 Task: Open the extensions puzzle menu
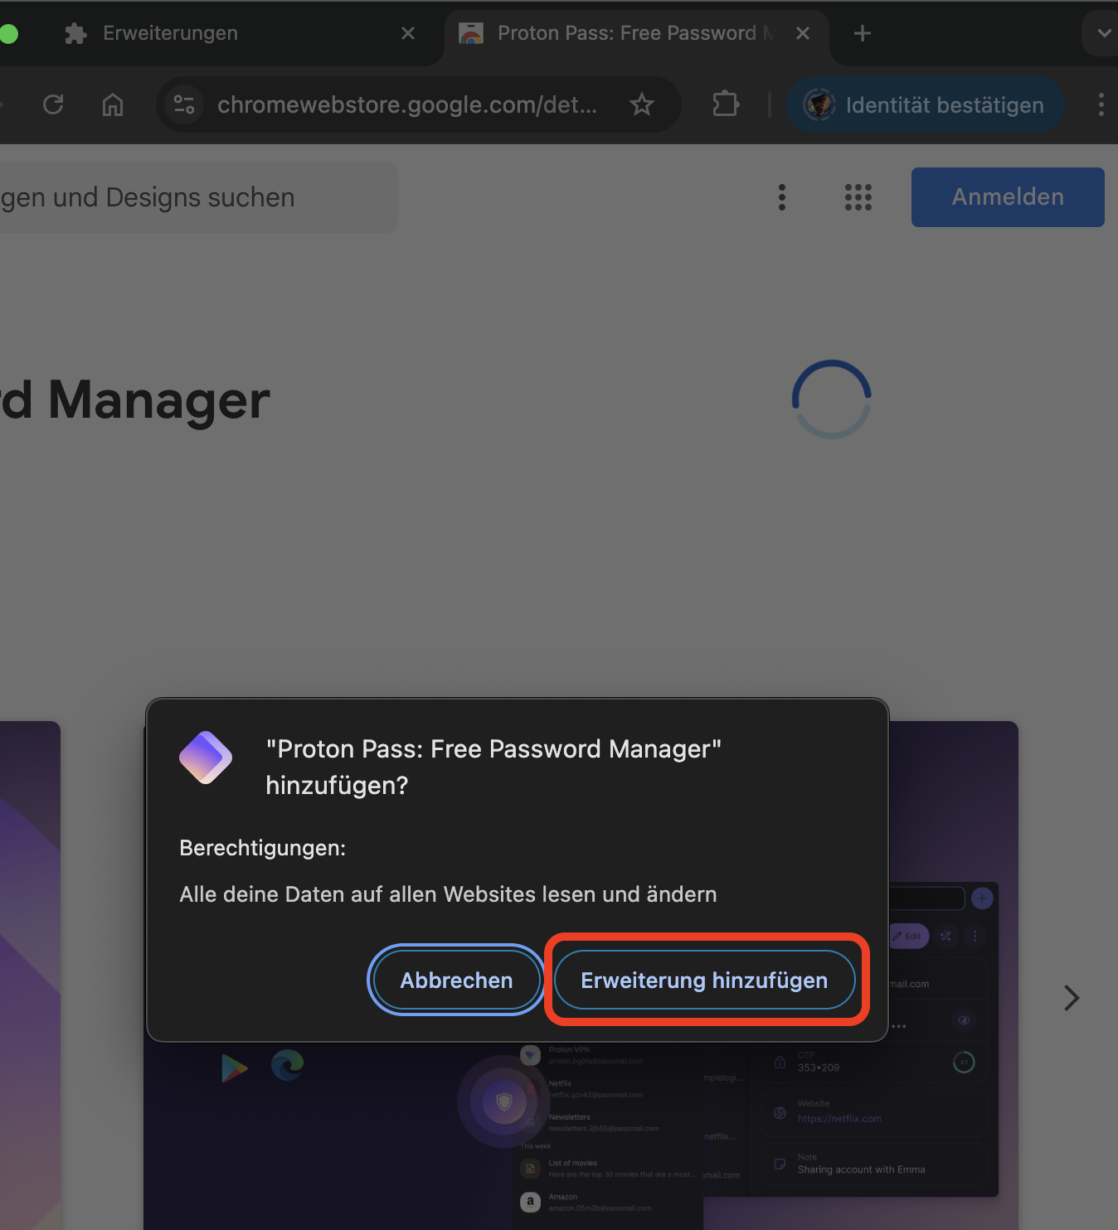pos(726,104)
